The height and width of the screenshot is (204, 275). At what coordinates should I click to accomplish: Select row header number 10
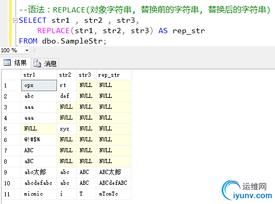click(11, 183)
